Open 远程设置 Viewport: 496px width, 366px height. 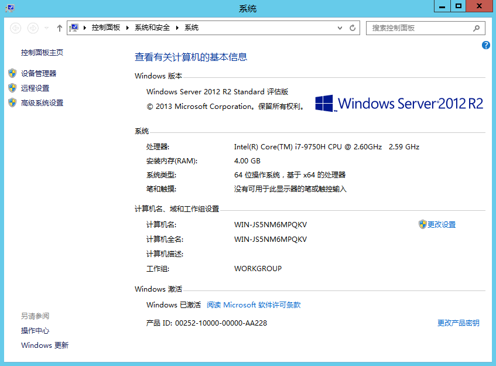[x=35, y=88]
